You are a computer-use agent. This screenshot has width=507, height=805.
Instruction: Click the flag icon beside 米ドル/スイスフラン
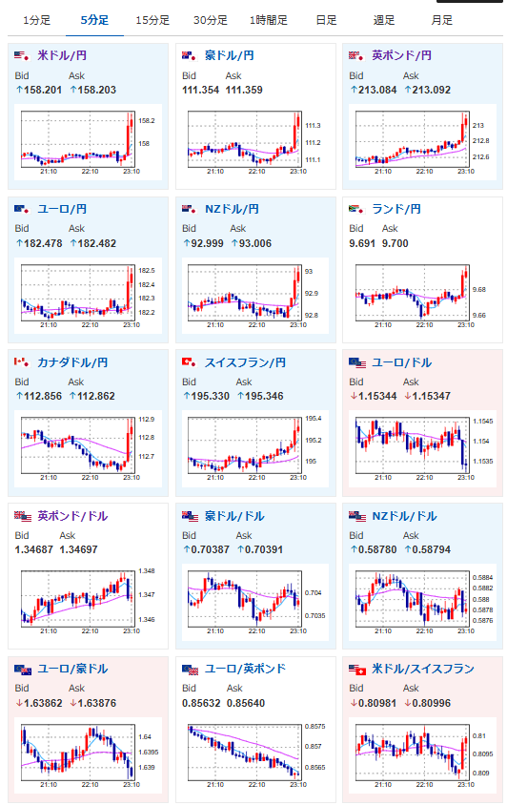click(357, 670)
